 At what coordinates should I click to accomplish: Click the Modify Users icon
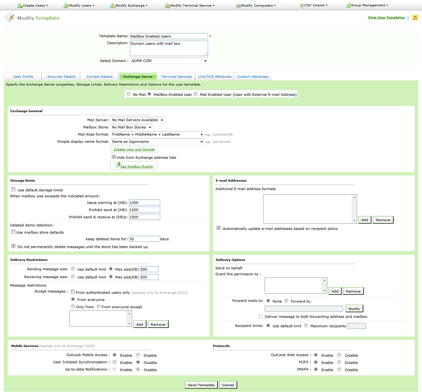pos(66,5)
